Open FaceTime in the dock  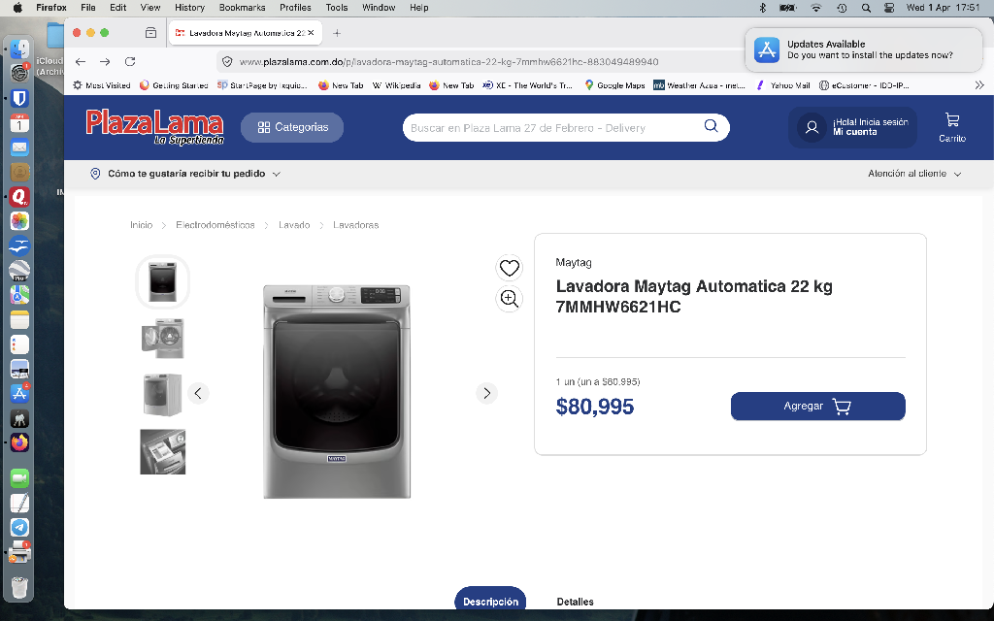19,478
